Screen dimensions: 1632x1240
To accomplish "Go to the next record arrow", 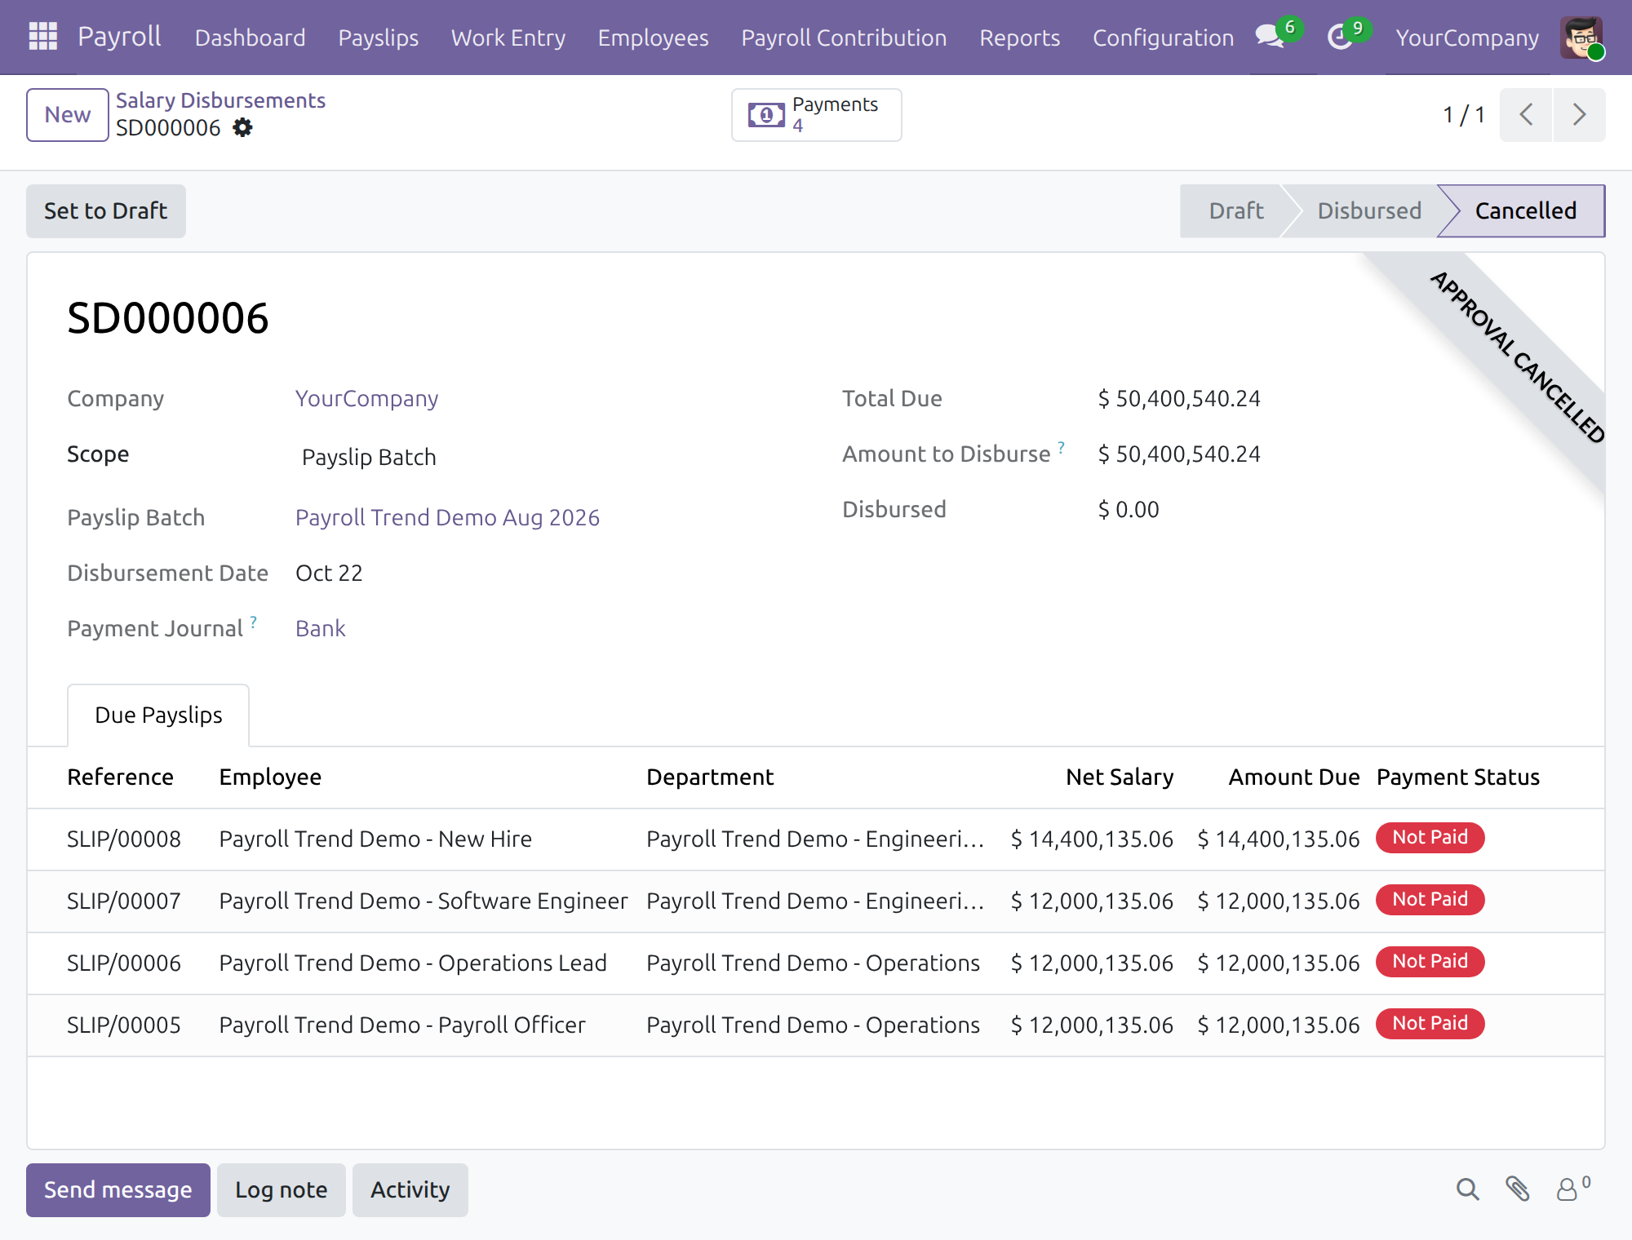I will click(1579, 115).
